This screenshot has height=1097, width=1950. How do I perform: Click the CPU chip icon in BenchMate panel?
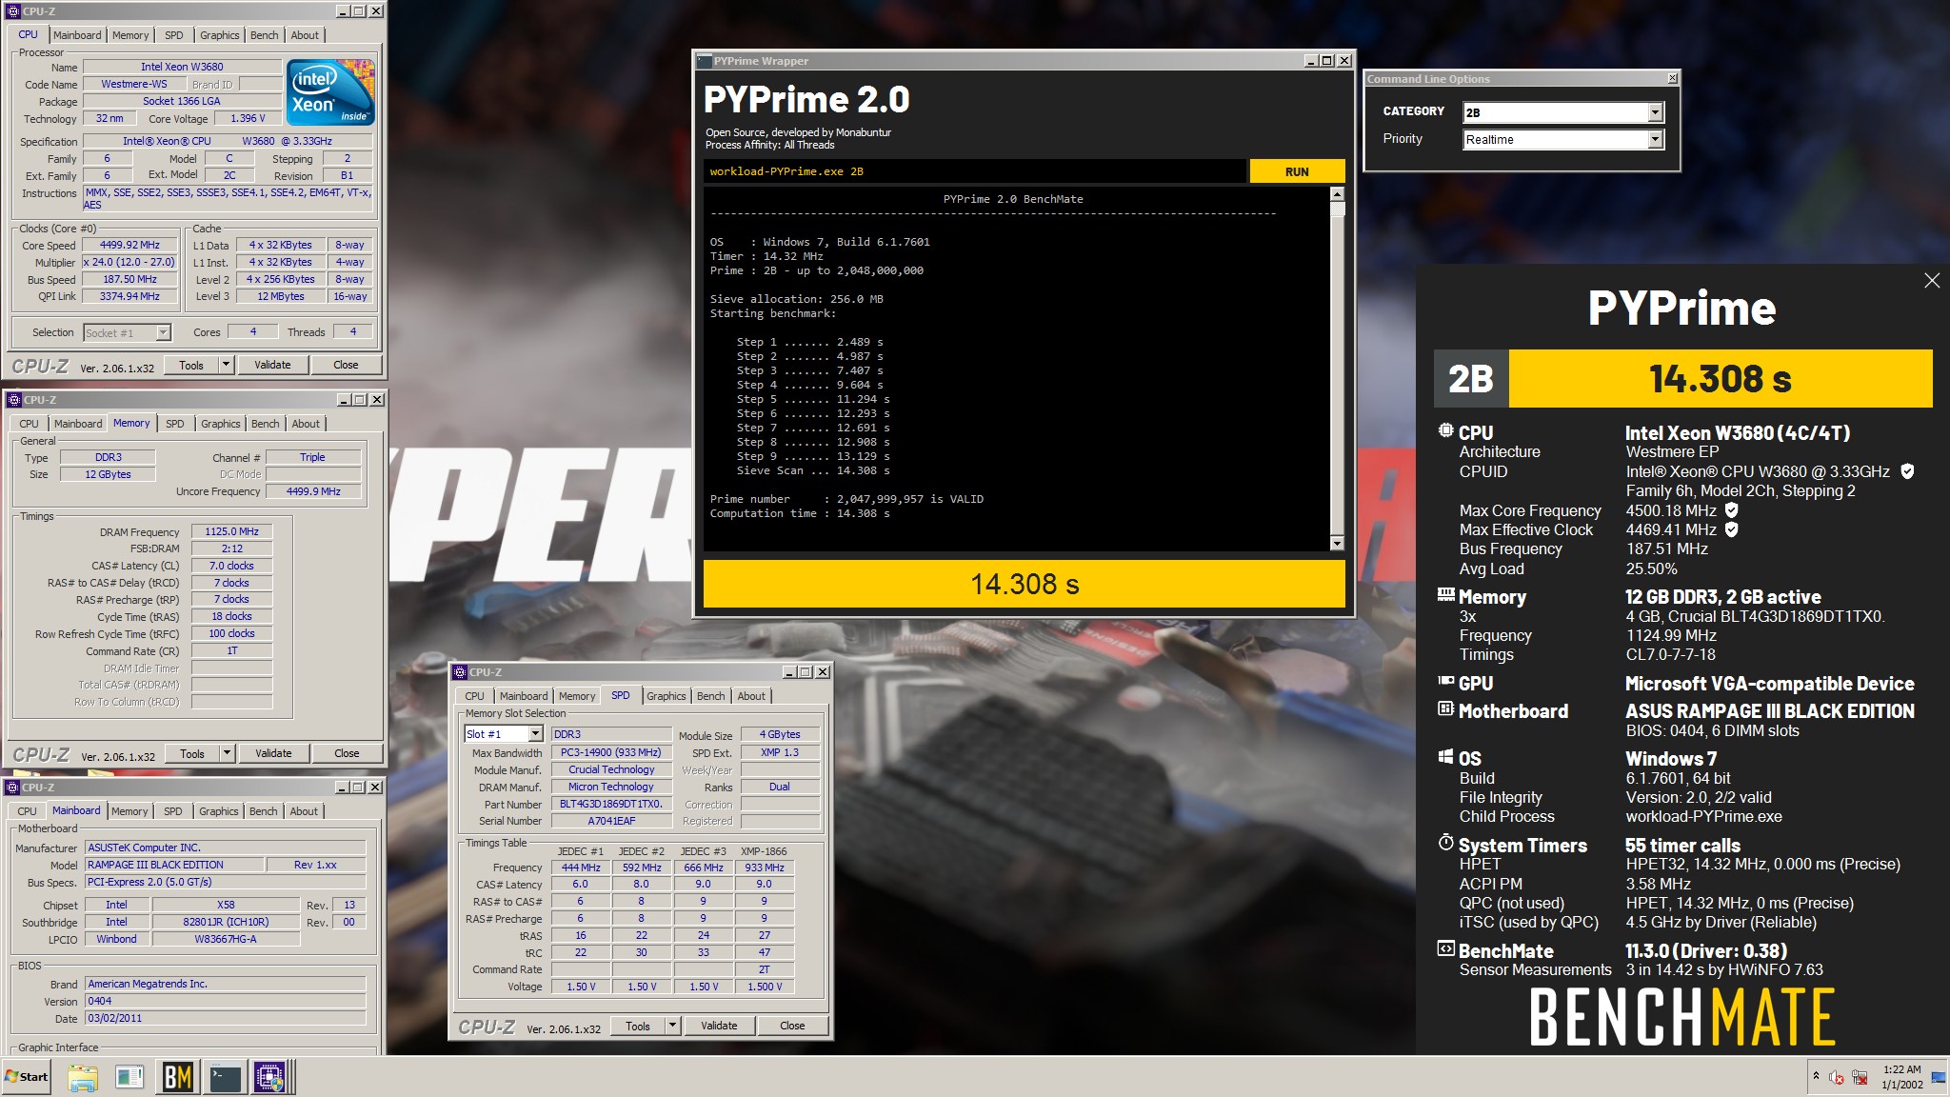[1445, 430]
